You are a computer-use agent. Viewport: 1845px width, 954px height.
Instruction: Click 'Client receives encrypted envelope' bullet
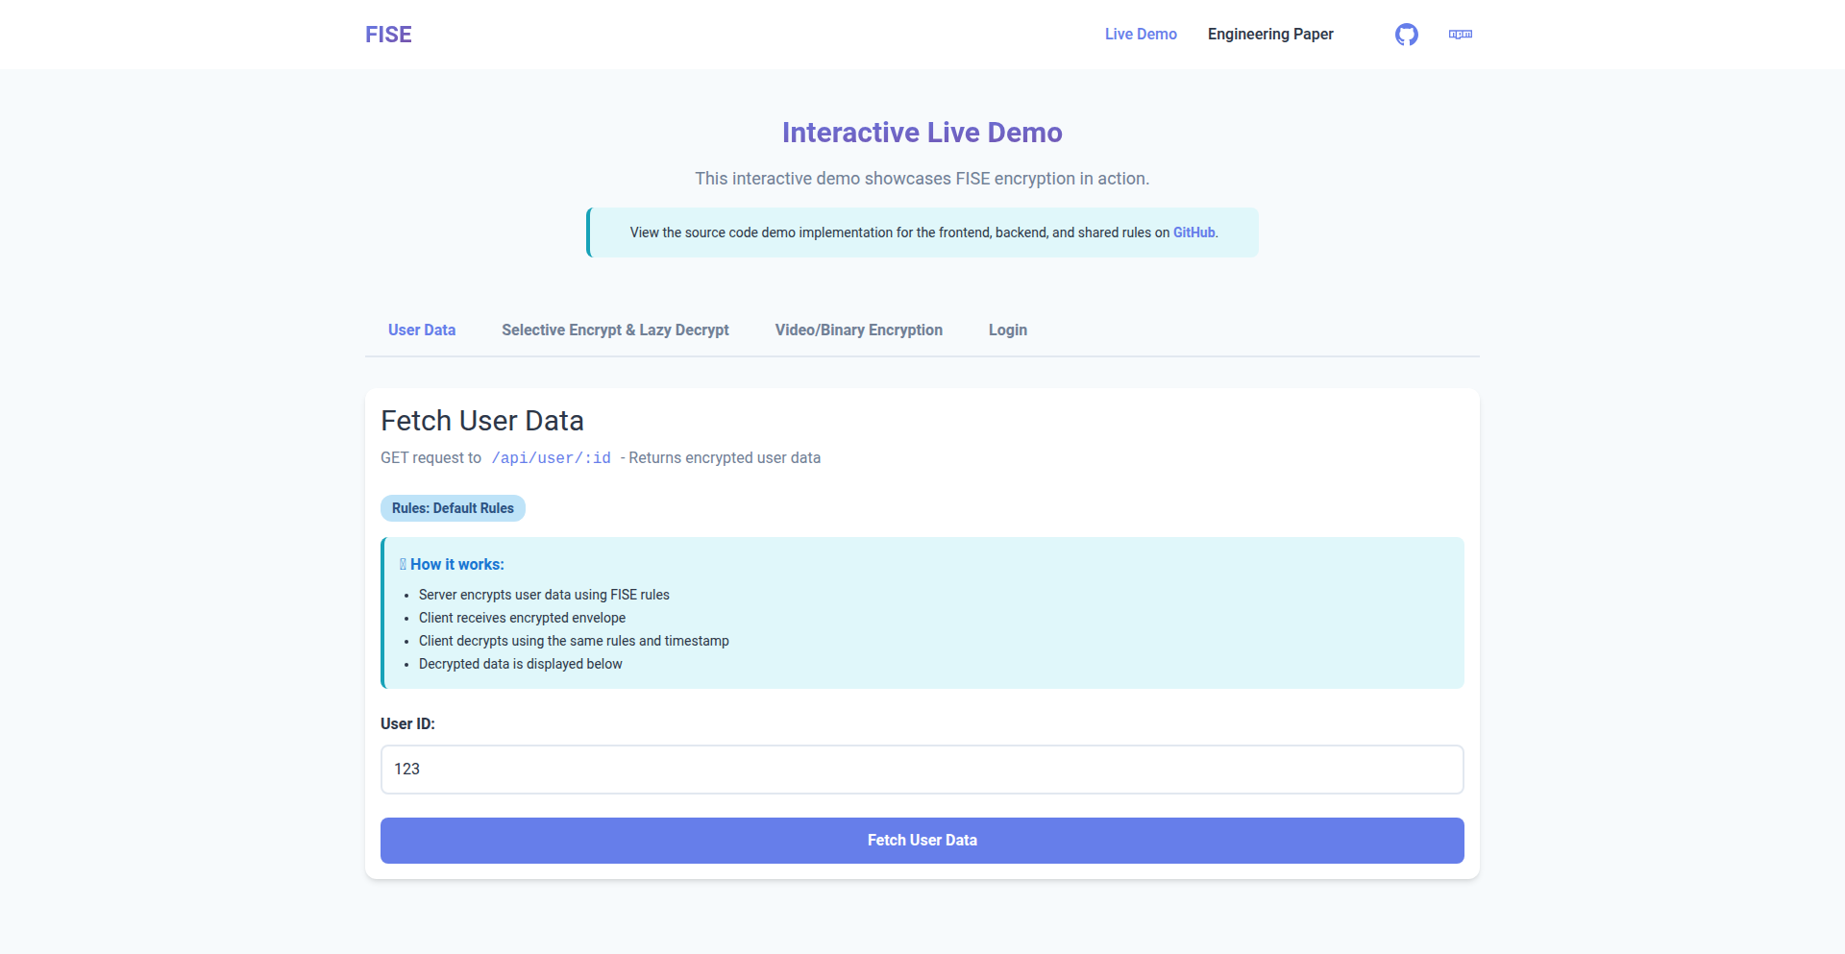point(522,618)
